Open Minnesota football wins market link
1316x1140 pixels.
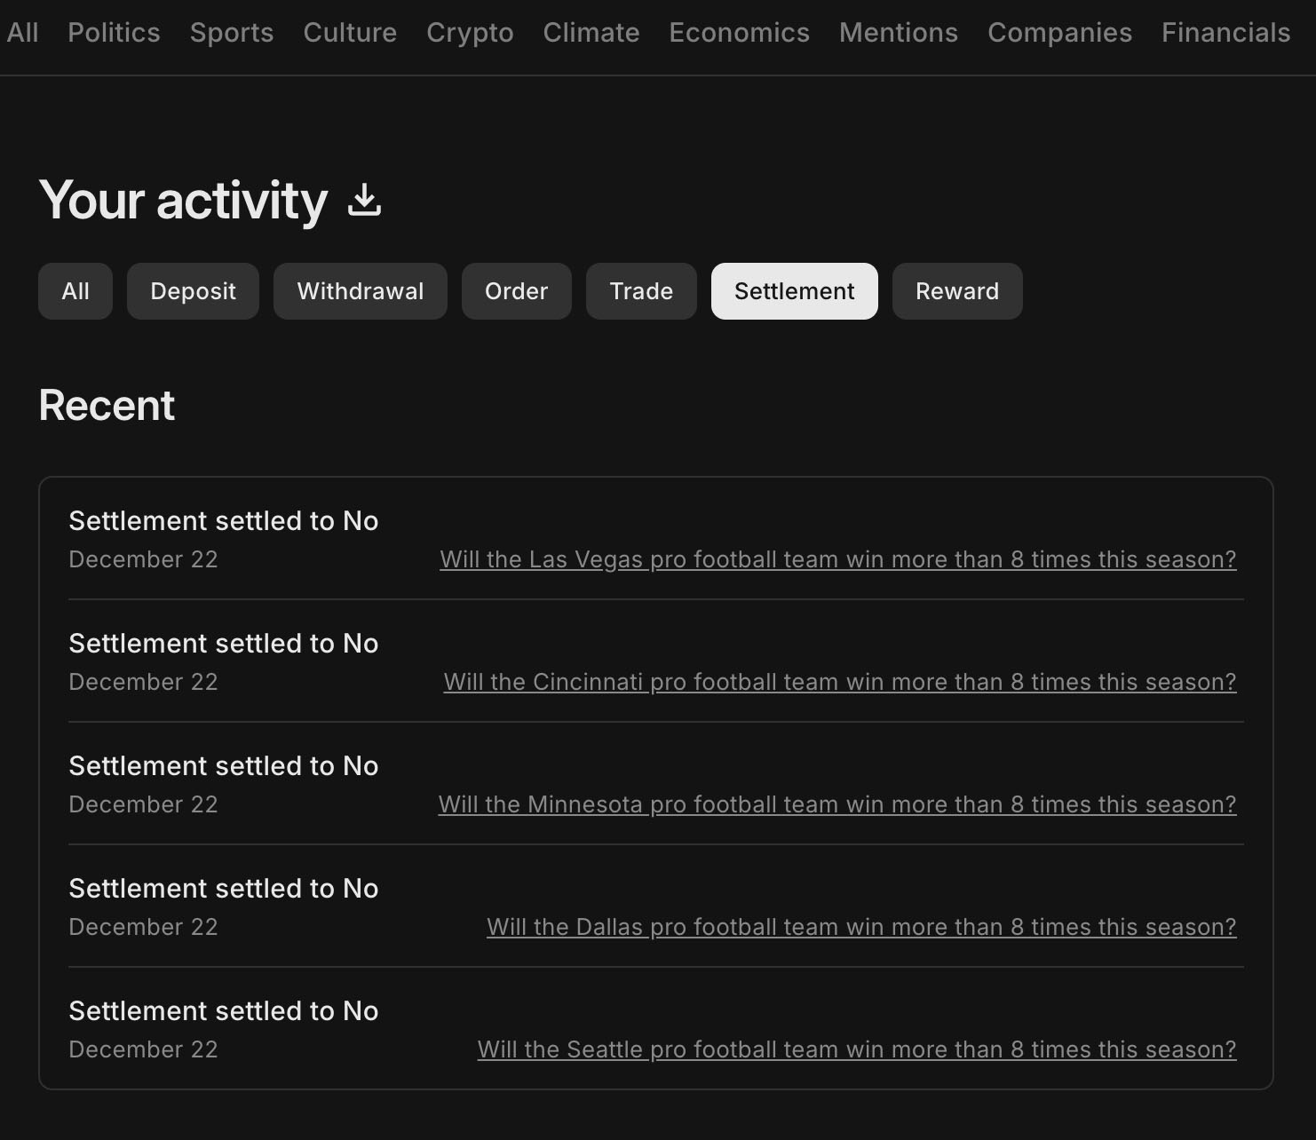click(x=836, y=804)
